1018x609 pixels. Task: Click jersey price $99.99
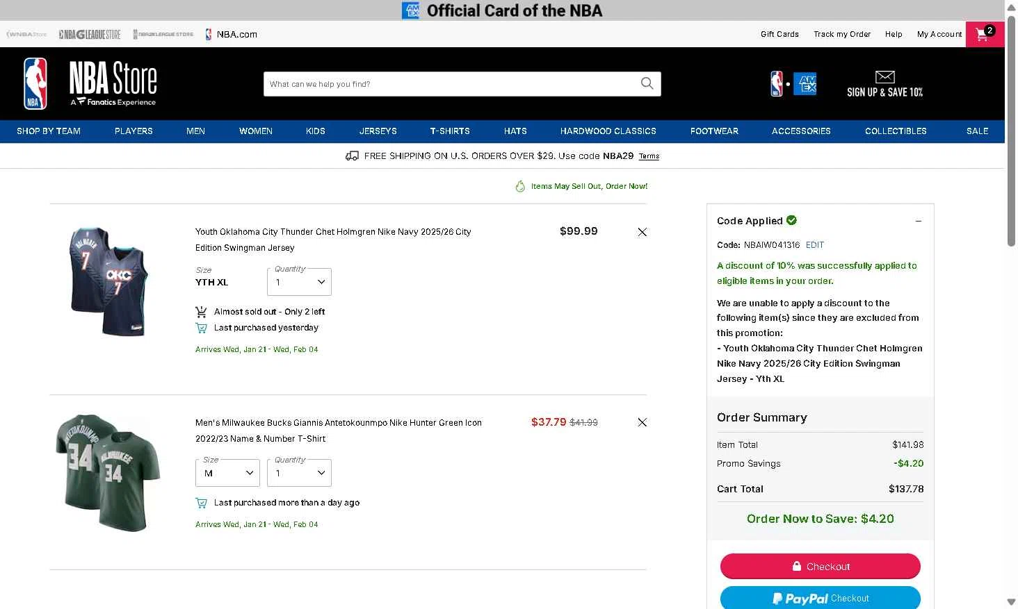coord(579,231)
